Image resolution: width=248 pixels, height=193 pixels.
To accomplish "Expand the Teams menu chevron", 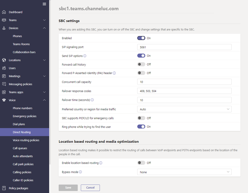I will tap(44, 20).
